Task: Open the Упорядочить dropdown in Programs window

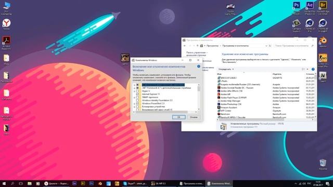Action: [226, 69]
